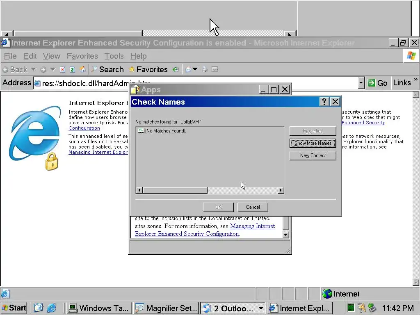This screenshot has height=315, width=420.
Task: Open the Search pane in Internet Explorer
Action: 107,69
